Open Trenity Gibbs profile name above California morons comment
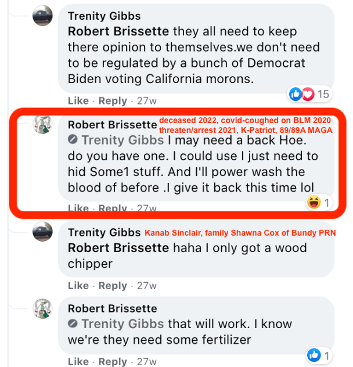This screenshot has width=353, height=367. tap(105, 16)
